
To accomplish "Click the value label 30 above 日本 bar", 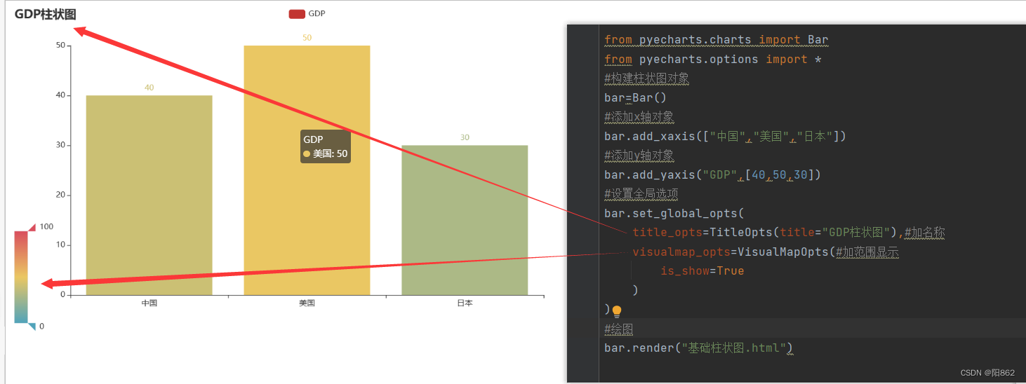I will click(465, 137).
